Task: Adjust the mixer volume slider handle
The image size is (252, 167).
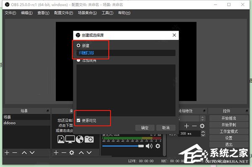Action: coord(141,146)
